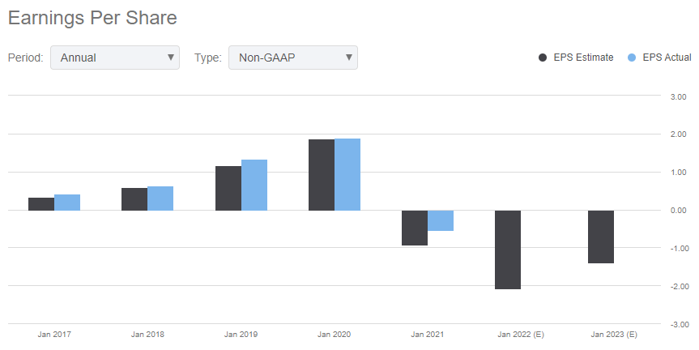Viewport: 699px width, 350px height.
Task: Open the Type dropdown showing Non-GAAP
Action: 293,58
